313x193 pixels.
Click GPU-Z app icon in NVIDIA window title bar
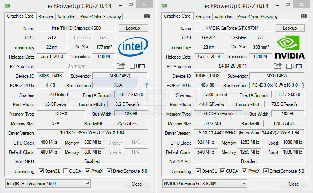164,6
